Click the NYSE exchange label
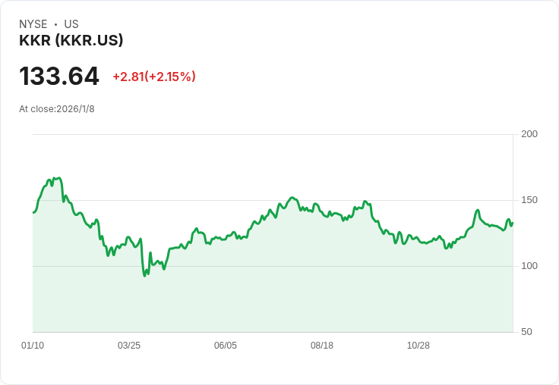Image resolution: width=559 pixels, height=385 pixels. 33,24
